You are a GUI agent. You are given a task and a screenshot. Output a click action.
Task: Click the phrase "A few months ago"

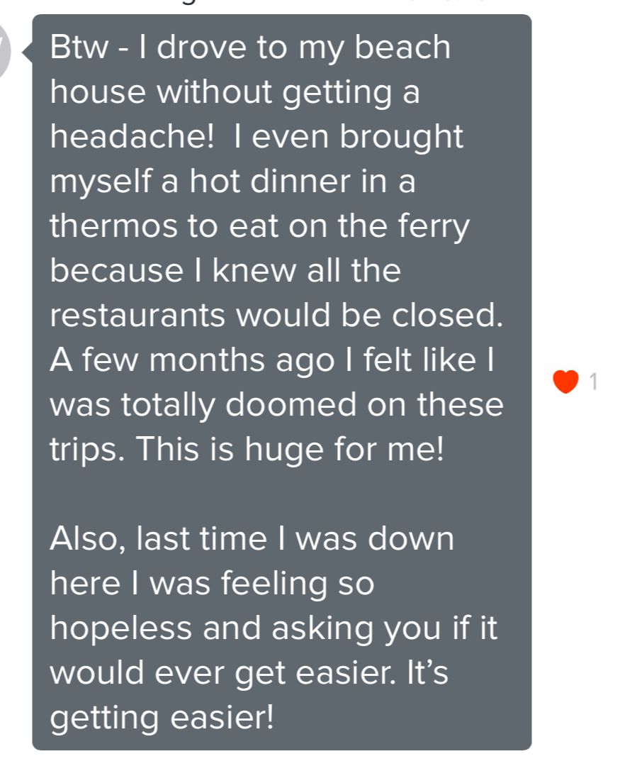click(191, 360)
